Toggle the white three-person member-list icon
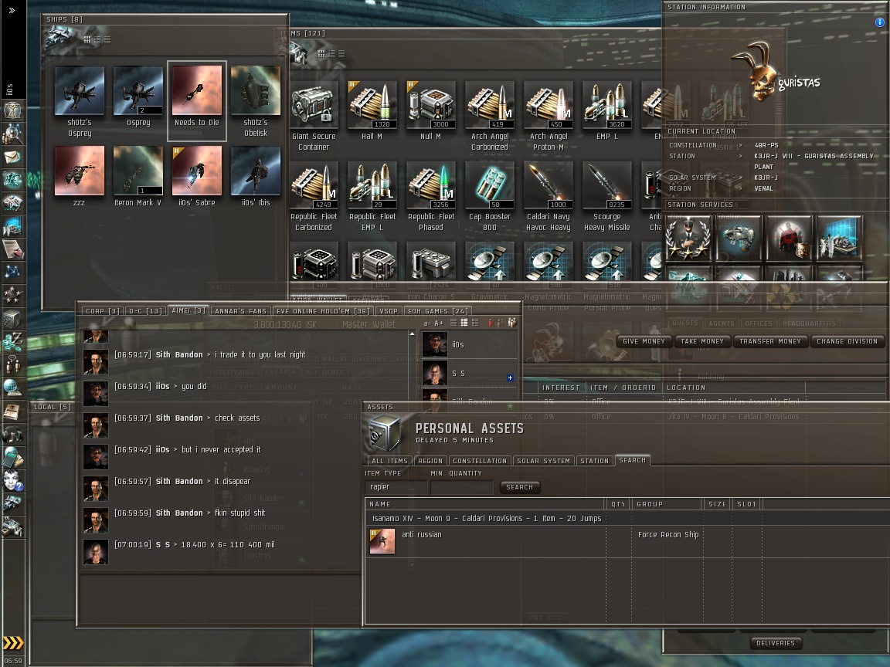This screenshot has height=667, width=890. pyautogui.click(x=512, y=323)
